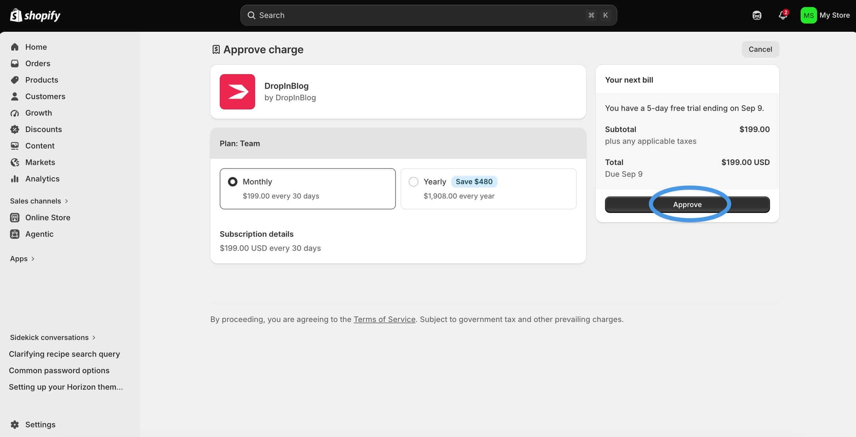Open Discounts in sidebar
The image size is (856, 437).
pos(44,129)
